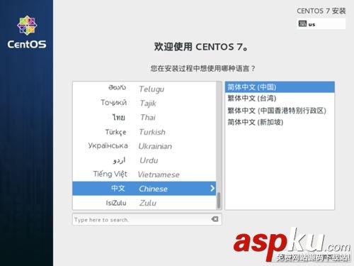Clear the search field with the backspace icon
This screenshot has height=266, width=354.
[x=215, y=219]
